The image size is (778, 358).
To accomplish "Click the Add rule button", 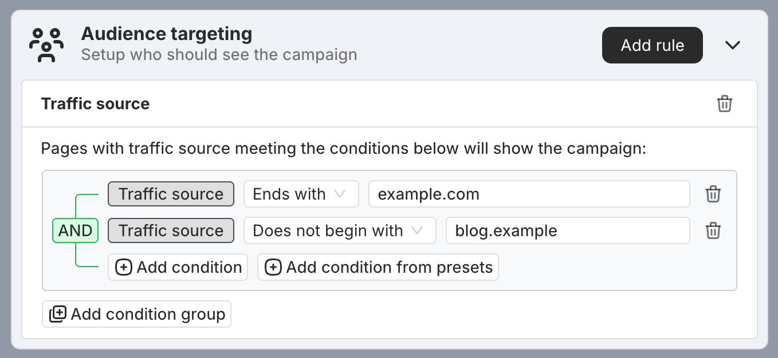I will [653, 45].
